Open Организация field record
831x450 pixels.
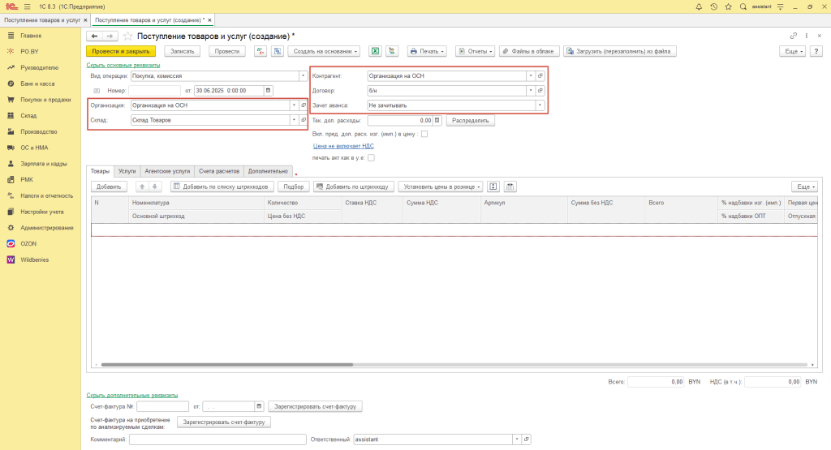point(304,105)
